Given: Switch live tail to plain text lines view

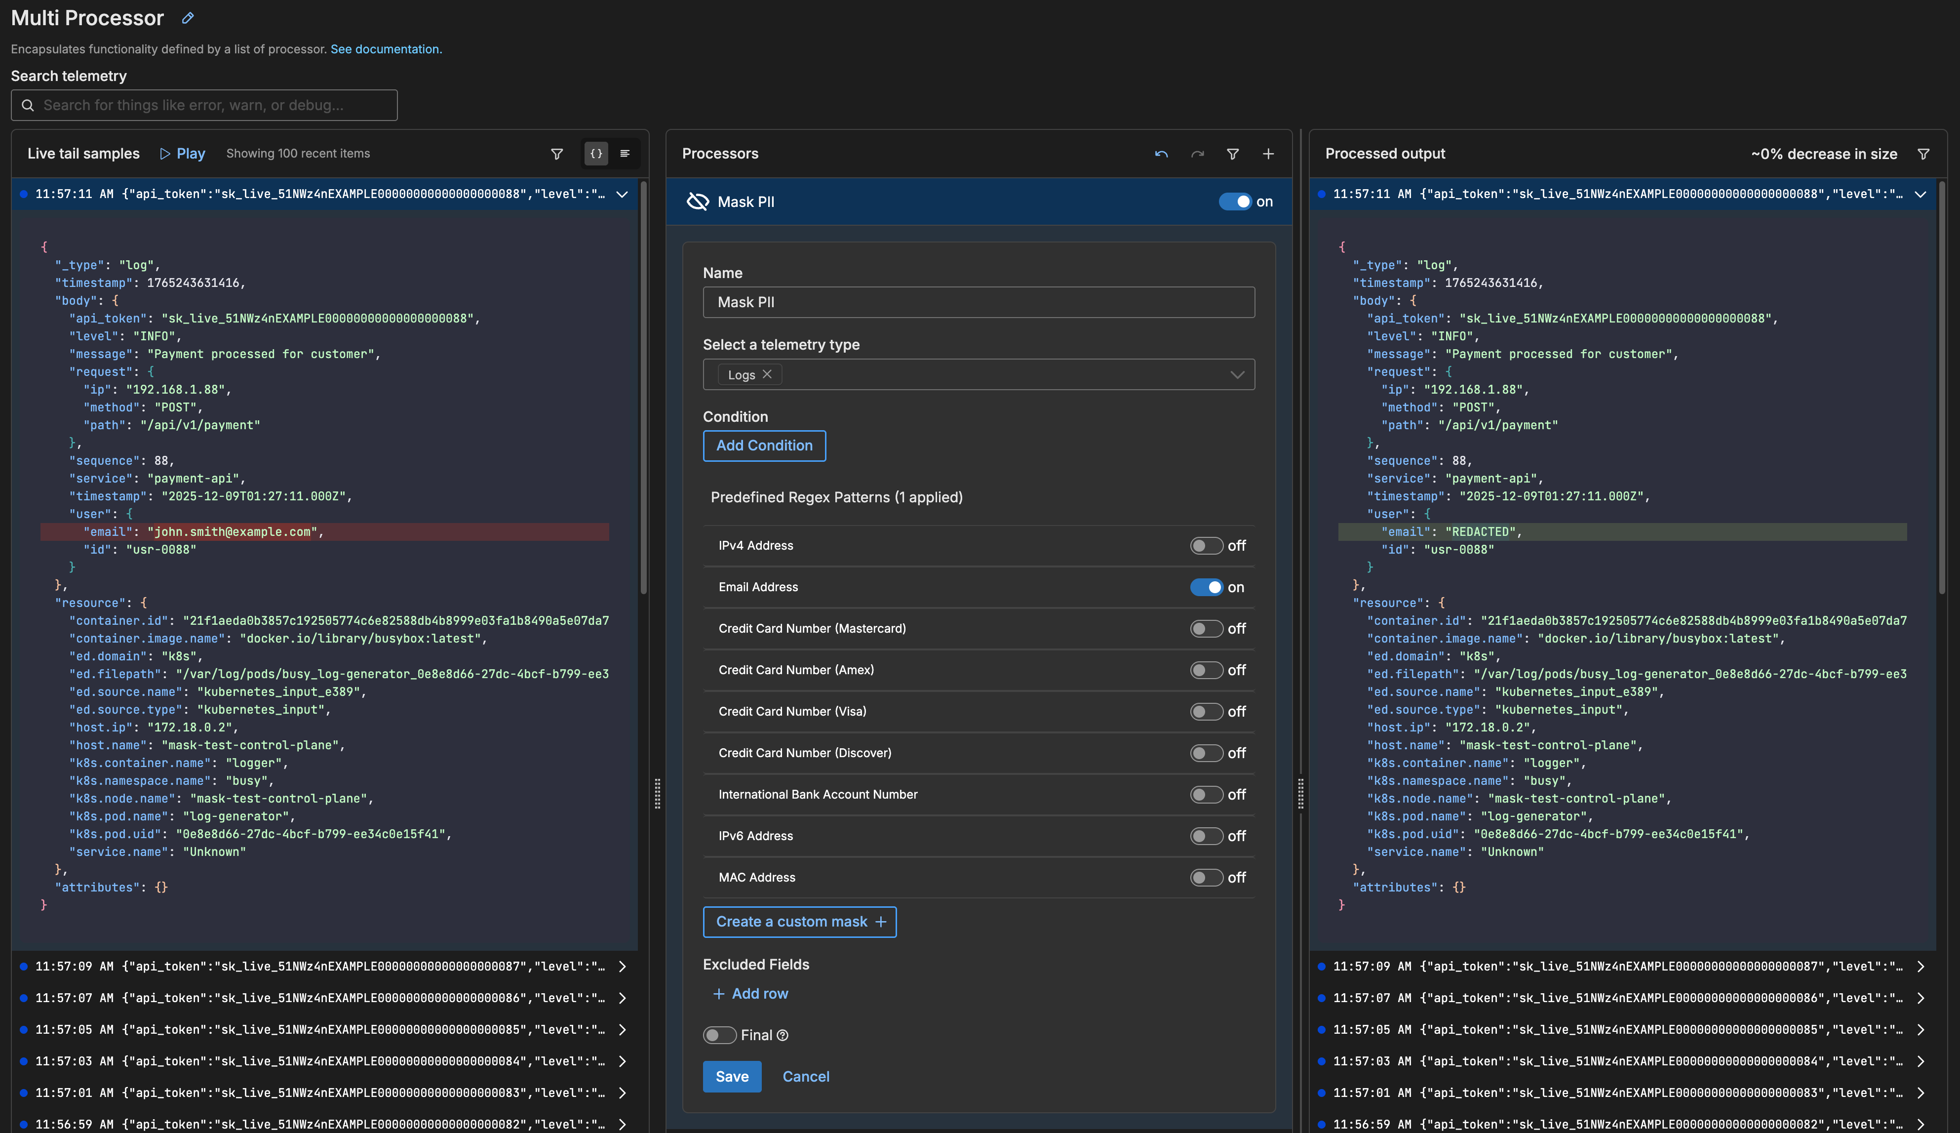Looking at the screenshot, I should 625,154.
